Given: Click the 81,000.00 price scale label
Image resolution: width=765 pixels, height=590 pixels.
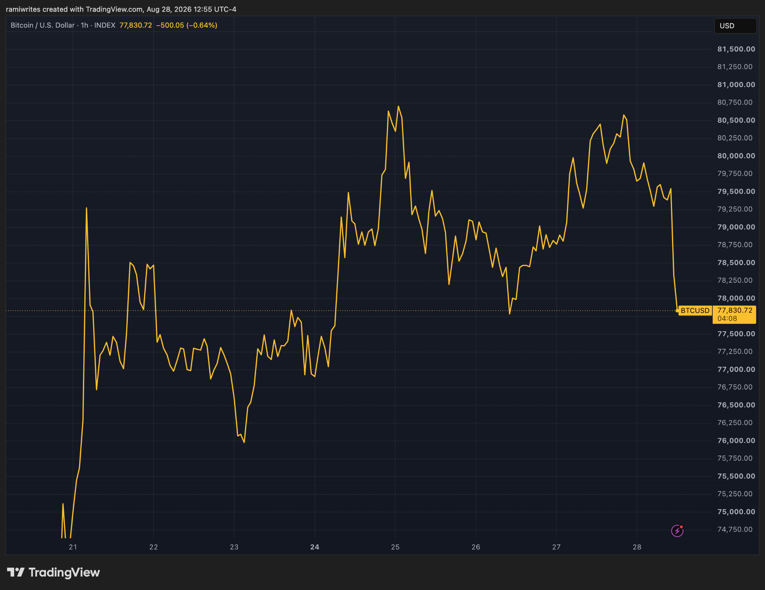Looking at the screenshot, I should 736,84.
